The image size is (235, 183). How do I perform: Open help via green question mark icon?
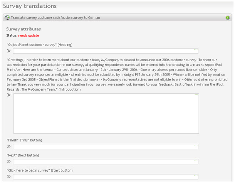click(x=228, y=18)
